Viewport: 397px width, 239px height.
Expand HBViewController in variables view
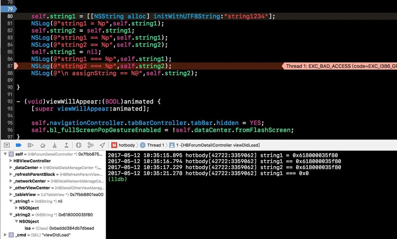(11, 161)
